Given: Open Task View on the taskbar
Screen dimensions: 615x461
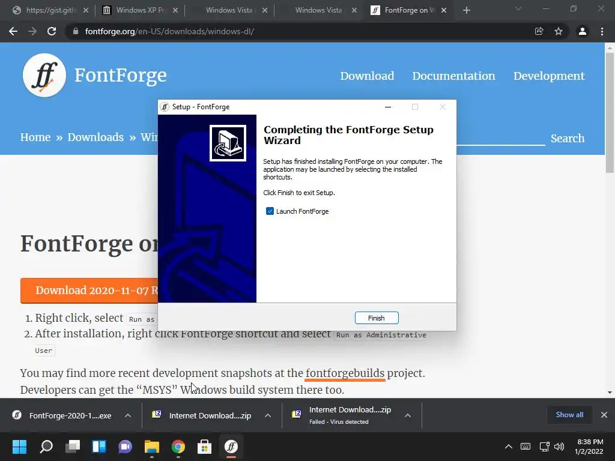Looking at the screenshot, I should (x=73, y=447).
